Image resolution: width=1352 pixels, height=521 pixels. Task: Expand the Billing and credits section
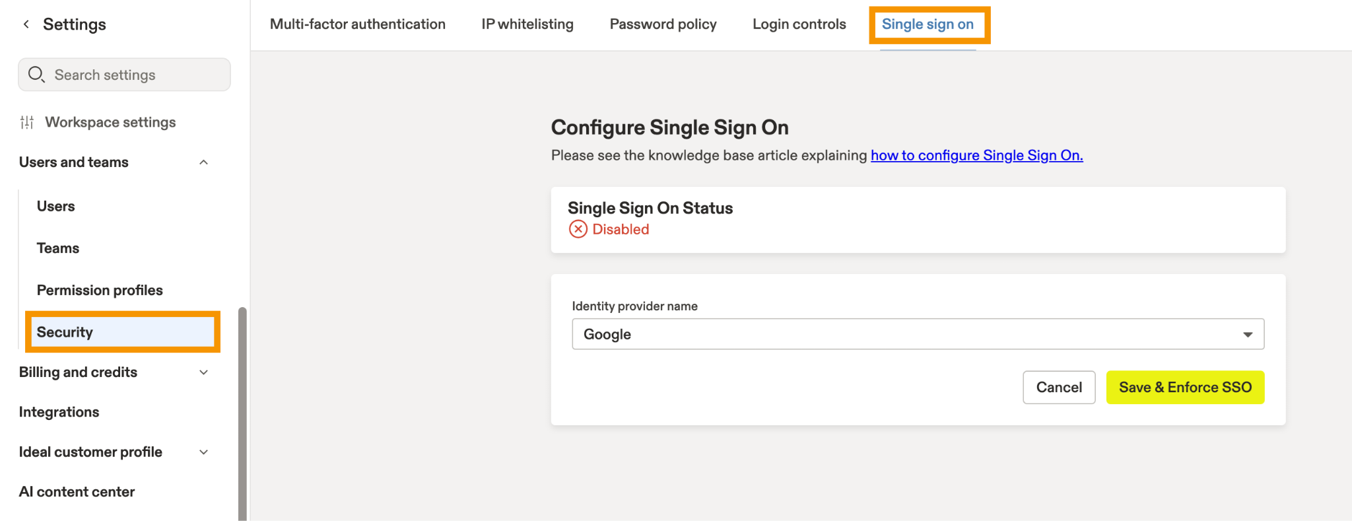tap(204, 372)
